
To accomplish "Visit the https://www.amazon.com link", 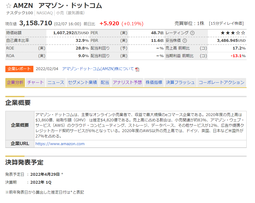I will (60, 144).
